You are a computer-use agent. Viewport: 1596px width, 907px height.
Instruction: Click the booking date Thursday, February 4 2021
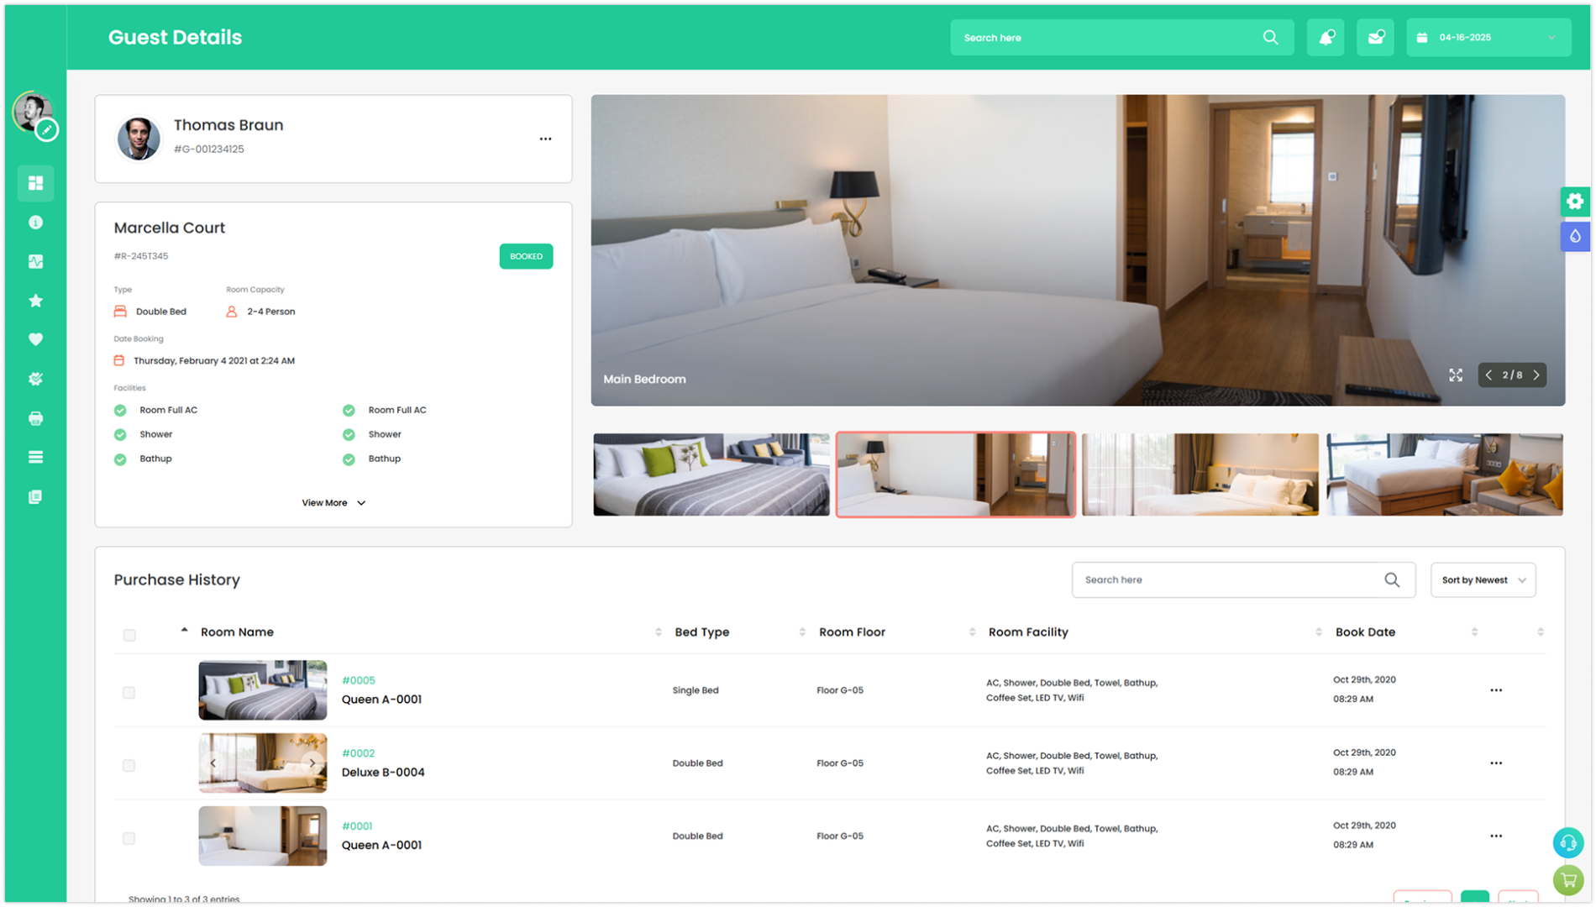pos(214,361)
